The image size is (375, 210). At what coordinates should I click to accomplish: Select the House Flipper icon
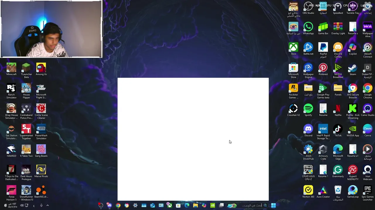click(x=26, y=91)
